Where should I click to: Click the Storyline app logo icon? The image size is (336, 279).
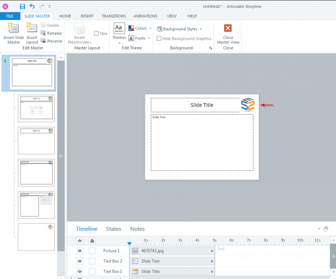(x=5, y=7)
